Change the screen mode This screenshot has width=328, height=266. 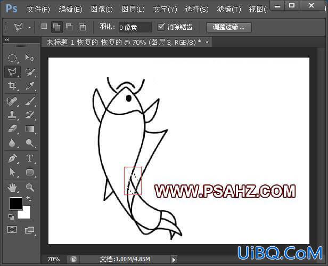point(30,230)
